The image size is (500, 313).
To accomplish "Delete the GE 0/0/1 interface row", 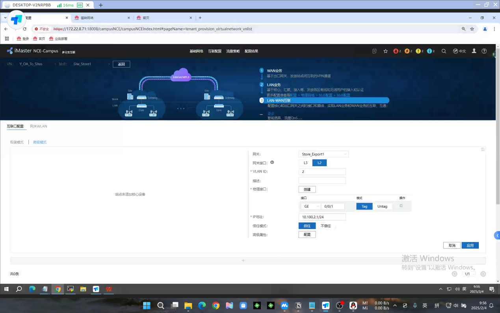I will tap(401, 206).
